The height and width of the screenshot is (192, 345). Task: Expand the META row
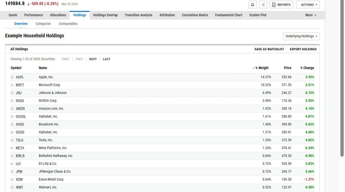[x=12, y=148]
